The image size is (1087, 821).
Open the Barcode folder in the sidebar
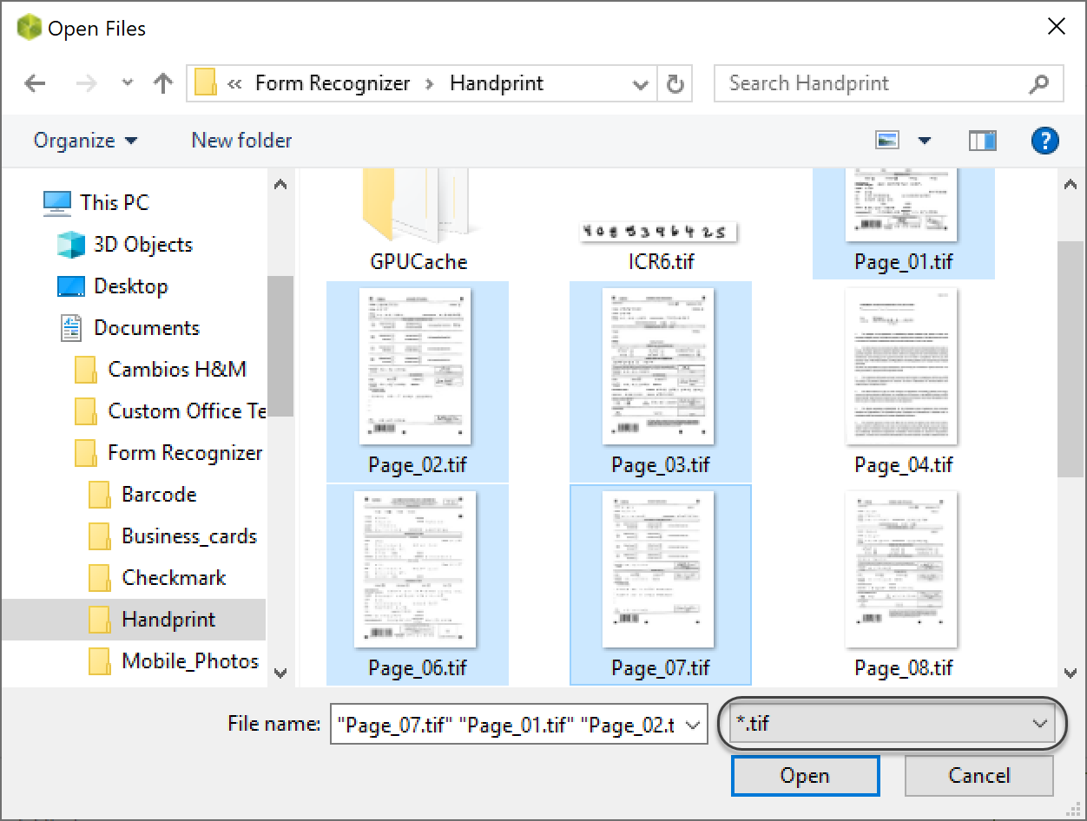[159, 495]
